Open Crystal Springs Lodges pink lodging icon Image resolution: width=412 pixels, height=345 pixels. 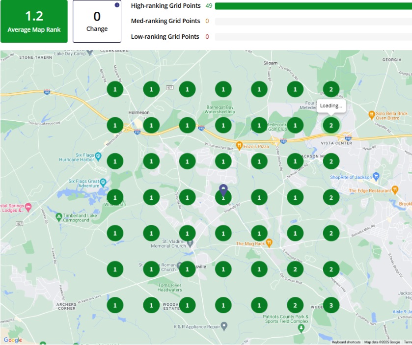tap(28, 207)
